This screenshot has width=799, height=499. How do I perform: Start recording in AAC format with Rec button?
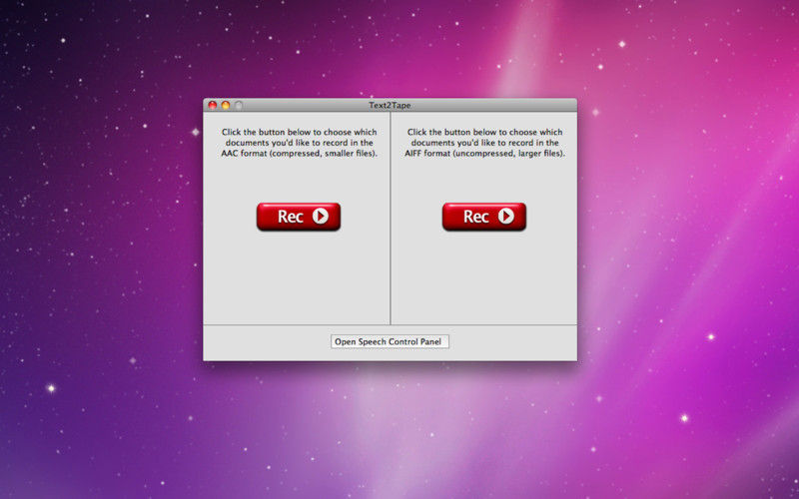point(299,217)
